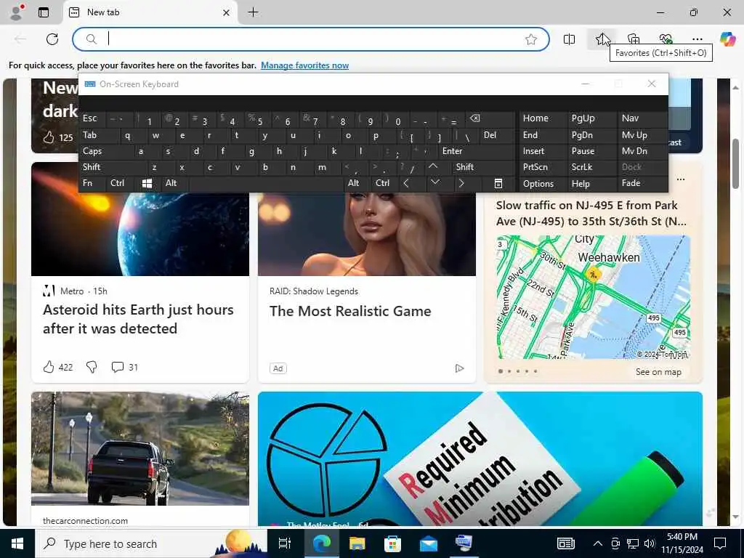Open Settings and more ellipsis menu
The image size is (744, 558).
tap(697, 39)
